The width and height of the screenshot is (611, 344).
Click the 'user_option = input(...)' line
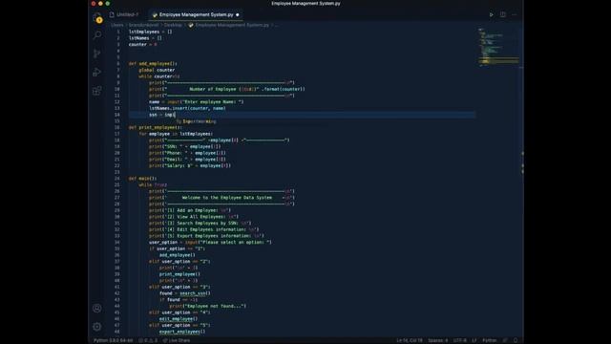(210, 242)
